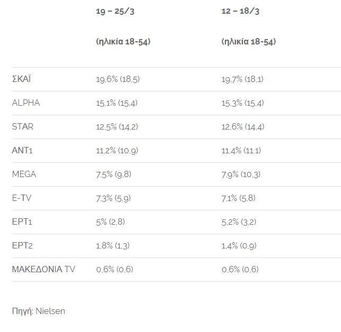
Task: Click the 19 – 25/3 column header
Action: click(115, 11)
